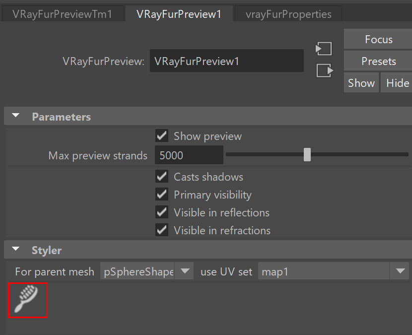The image size is (412, 335).
Task: Switch to VRayFurPreviewTm1 tab
Action: pyautogui.click(x=63, y=14)
